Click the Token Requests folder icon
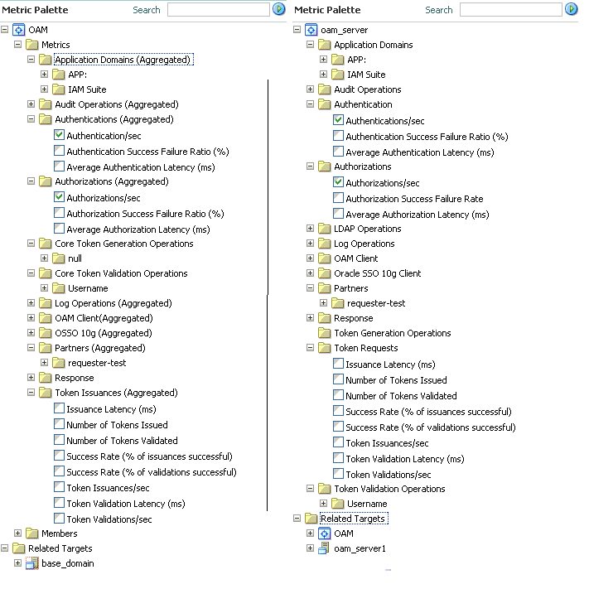This screenshot has width=589, height=589. tap(324, 348)
